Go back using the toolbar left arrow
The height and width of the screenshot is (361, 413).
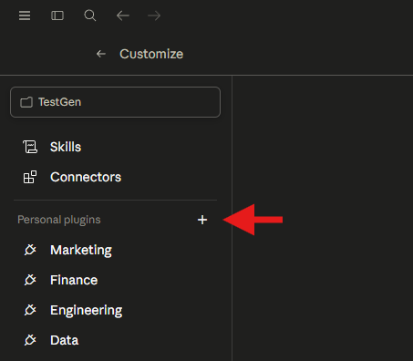(123, 15)
